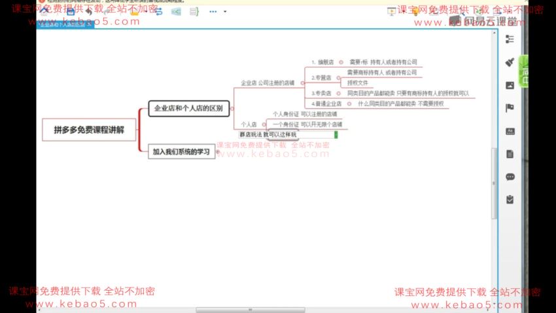Select the node 一个身份证 可以开无限个店铺
The width and height of the screenshot is (556, 313).
point(307,124)
